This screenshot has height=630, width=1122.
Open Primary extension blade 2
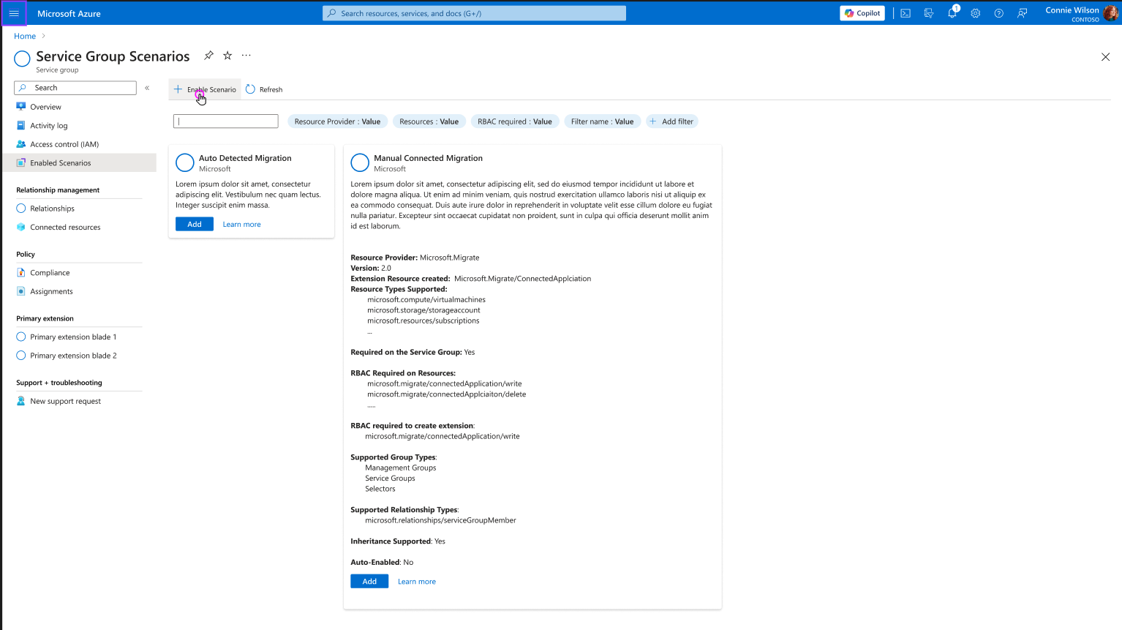73,356
